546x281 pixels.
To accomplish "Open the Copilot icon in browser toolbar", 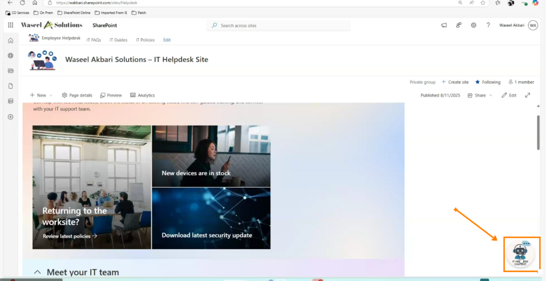I will click(535, 3).
